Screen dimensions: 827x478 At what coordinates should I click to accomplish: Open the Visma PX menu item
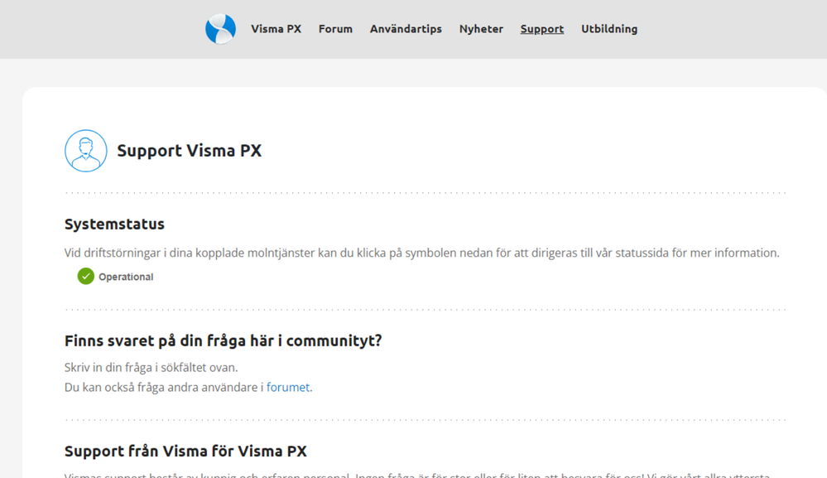coord(276,29)
